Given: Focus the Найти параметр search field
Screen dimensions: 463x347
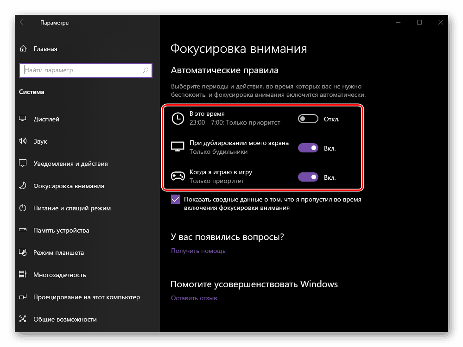Looking at the screenshot, I should (x=81, y=70).
